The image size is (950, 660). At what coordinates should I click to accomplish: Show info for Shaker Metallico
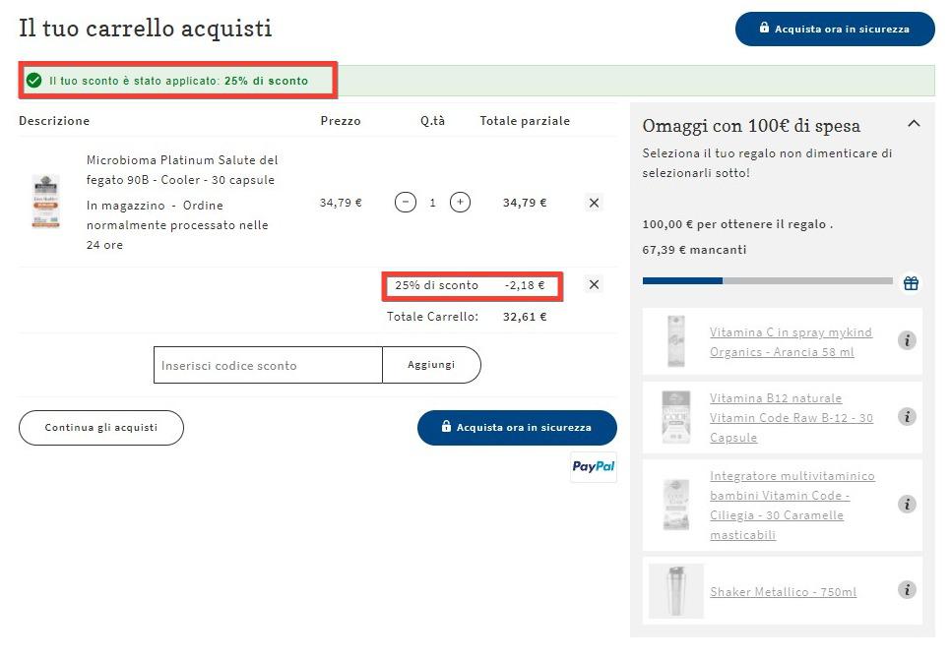tap(907, 590)
